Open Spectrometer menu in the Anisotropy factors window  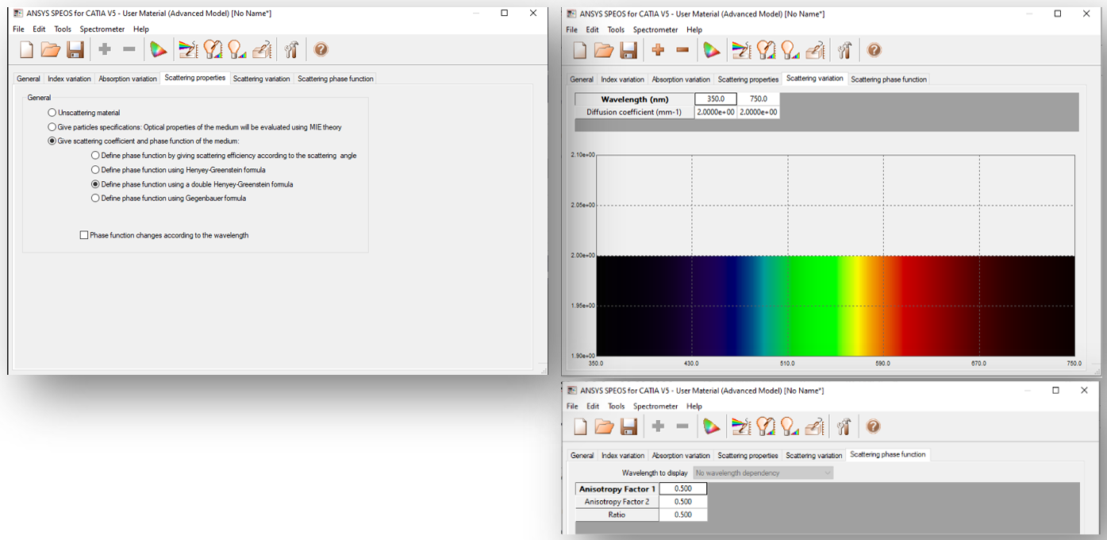click(x=655, y=407)
